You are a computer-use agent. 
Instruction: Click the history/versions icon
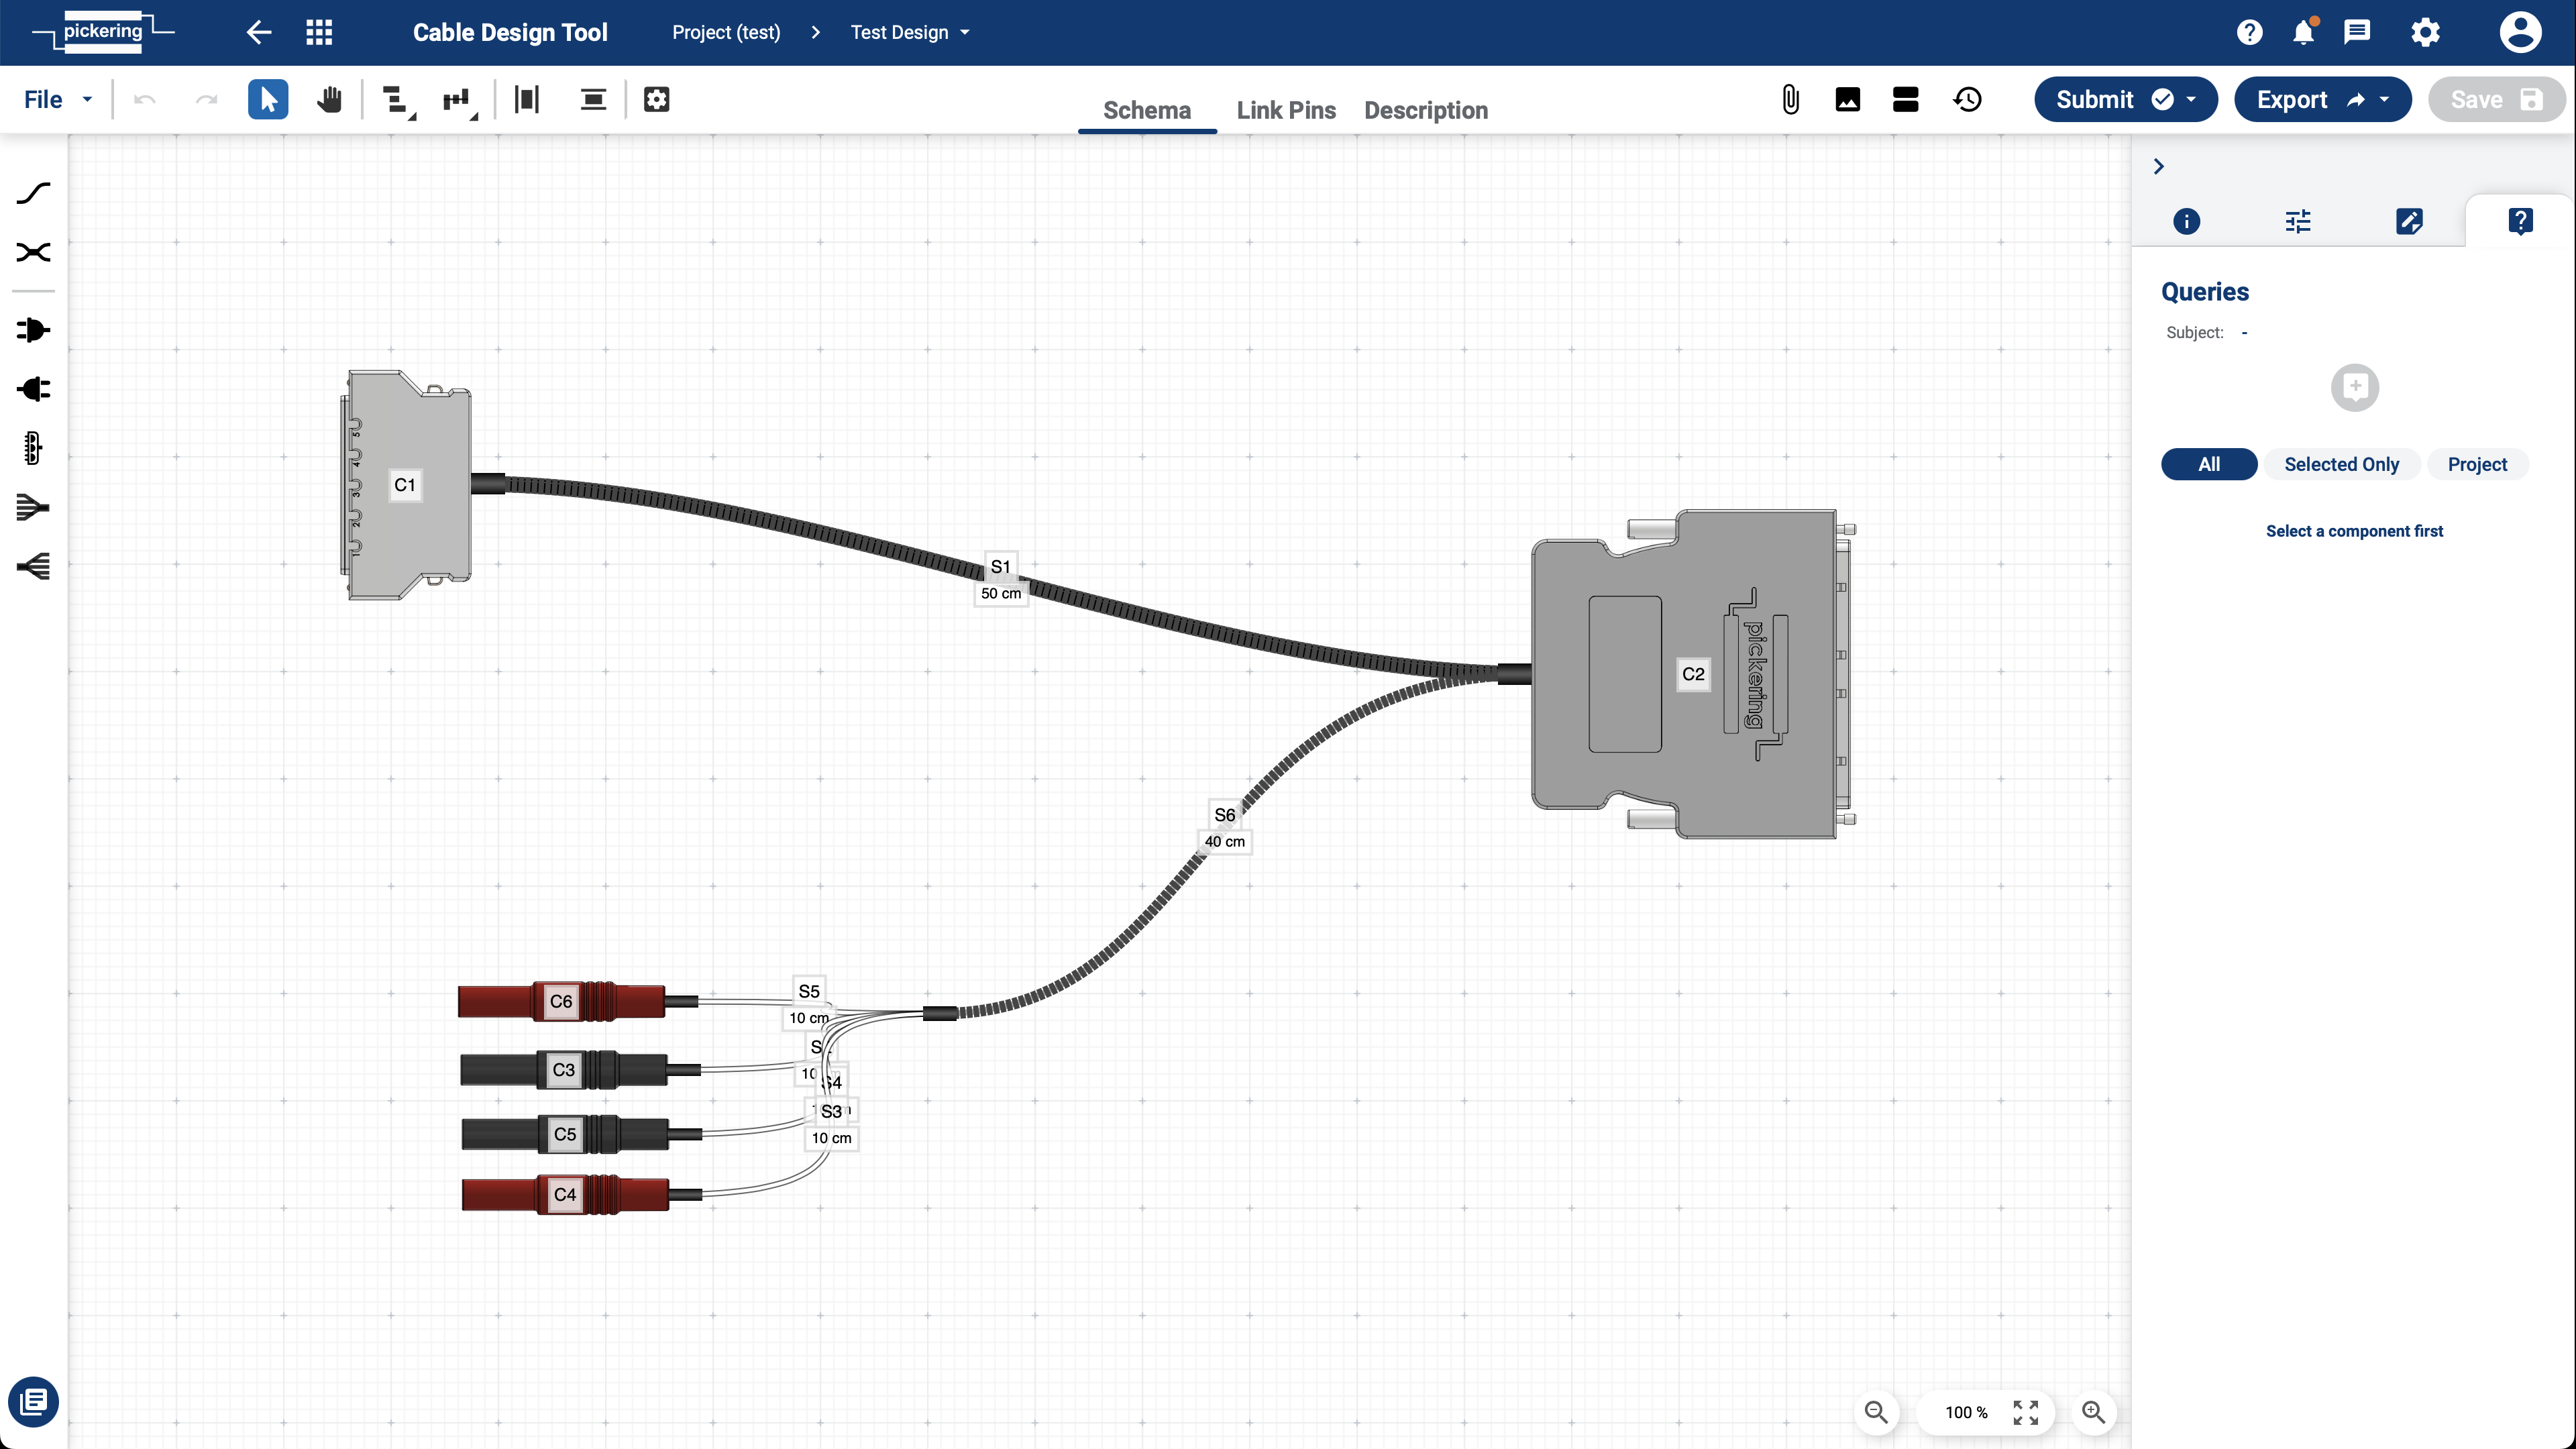(x=1968, y=99)
